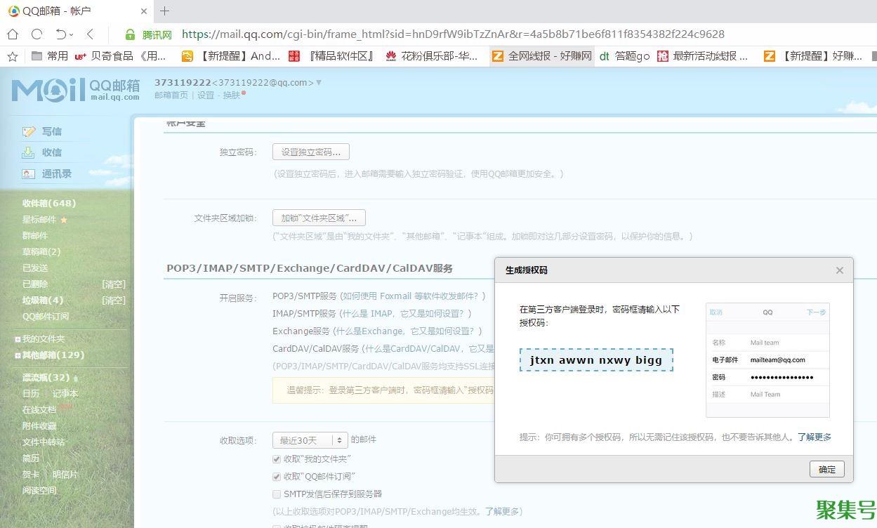Click the browser home icon
Screen dimensions: 877x528
(13, 34)
